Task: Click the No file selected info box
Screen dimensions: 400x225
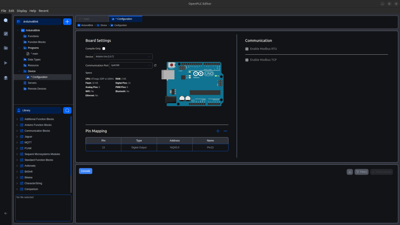Action: 43,208
